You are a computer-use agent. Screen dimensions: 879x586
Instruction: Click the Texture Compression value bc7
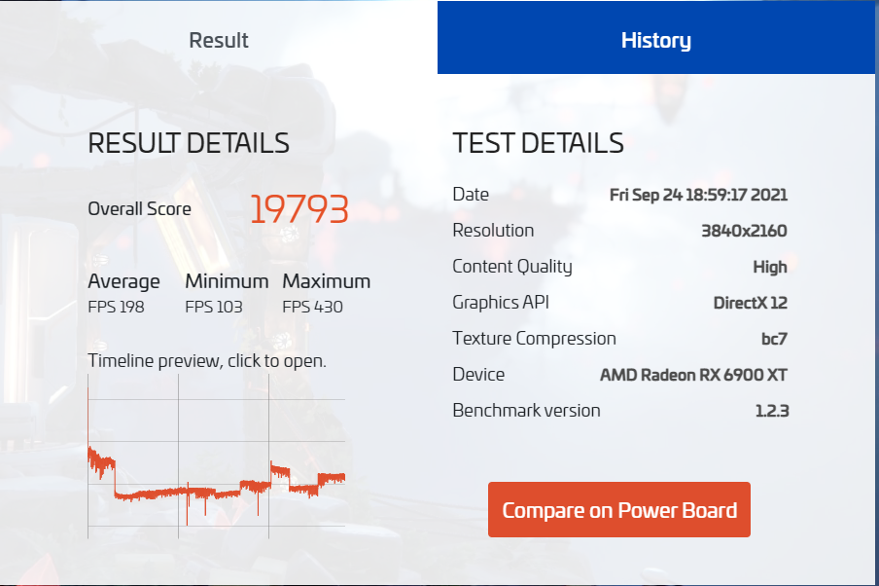[x=774, y=339]
